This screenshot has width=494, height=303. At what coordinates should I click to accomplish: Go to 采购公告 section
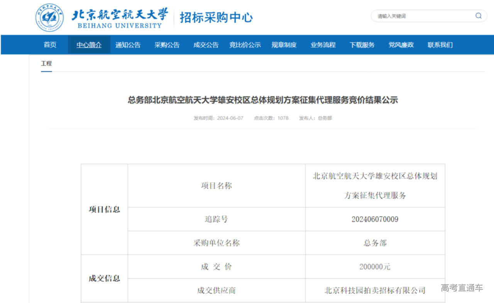click(x=167, y=45)
